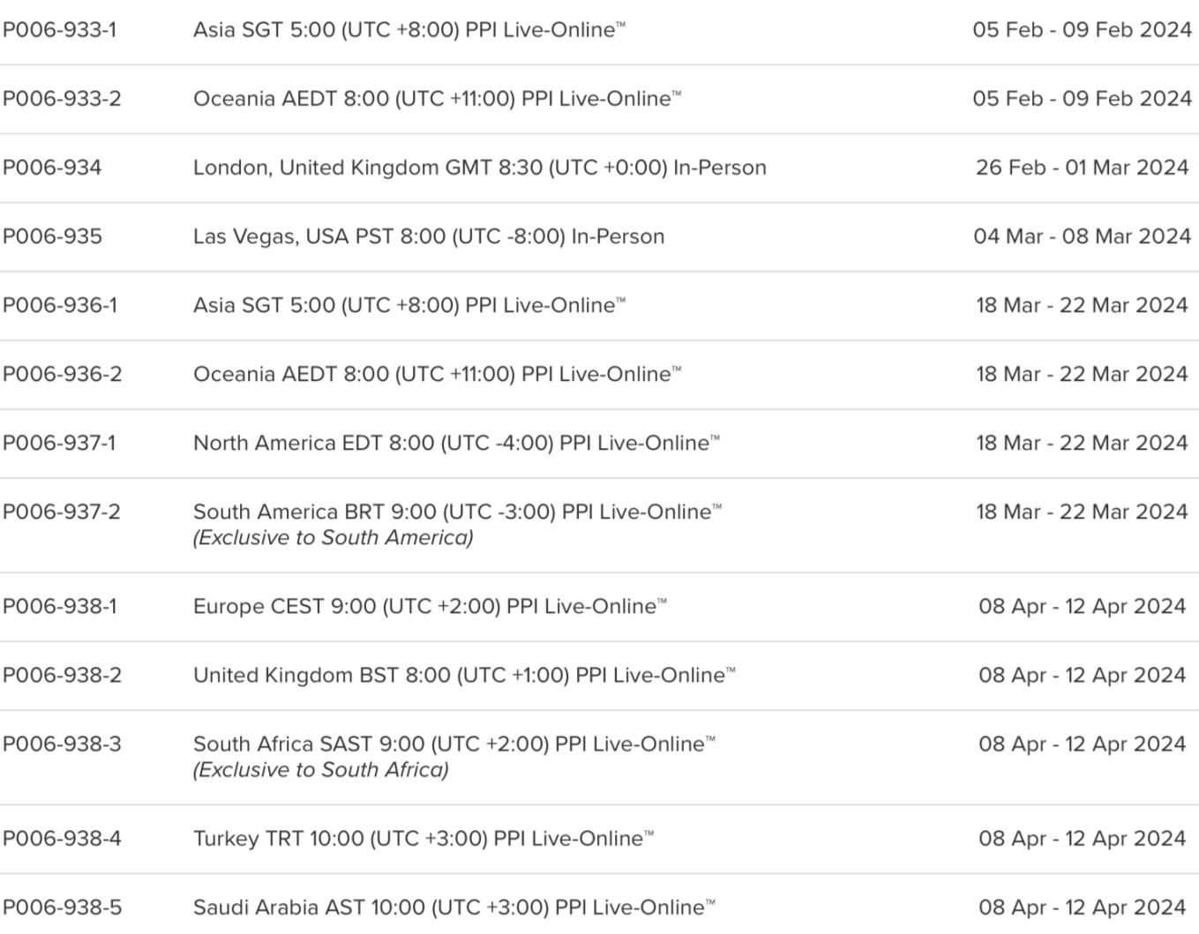Screen dimensions: 1199x934
Task: Select course code P006-936-1
Action: (x=59, y=305)
